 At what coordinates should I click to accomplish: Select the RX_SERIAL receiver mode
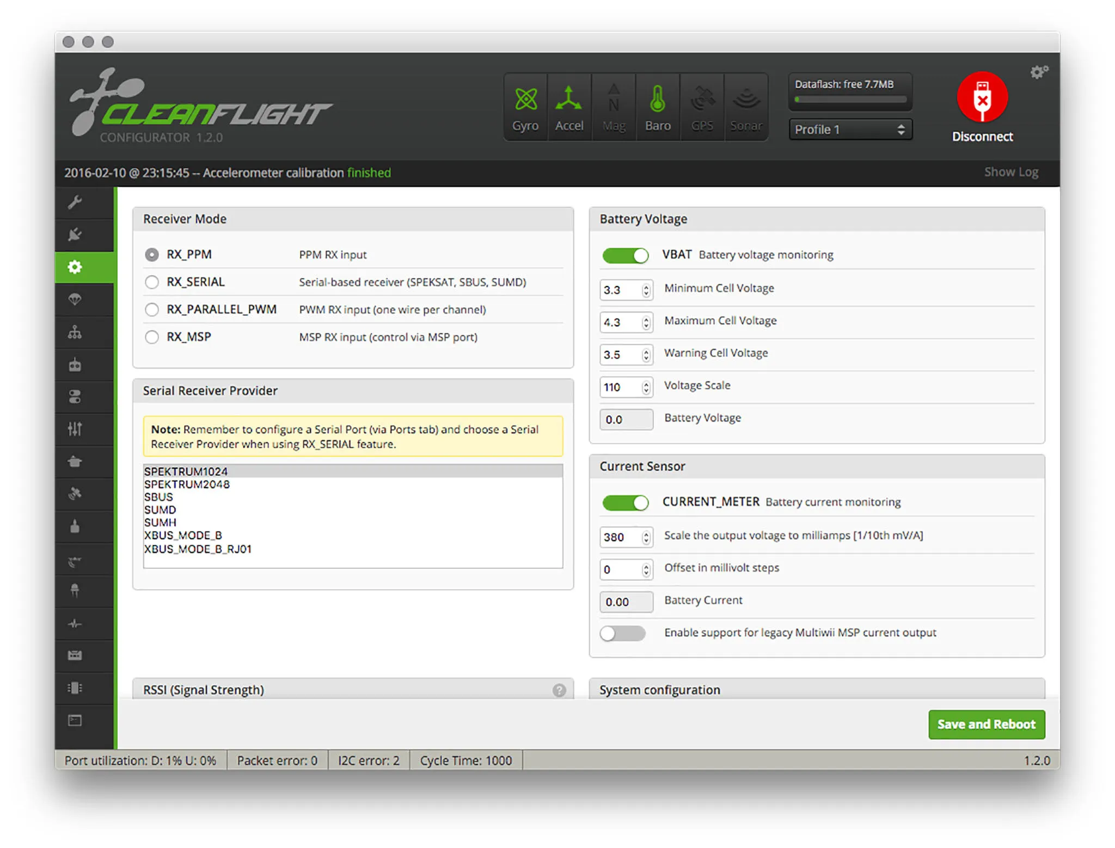(152, 282)
